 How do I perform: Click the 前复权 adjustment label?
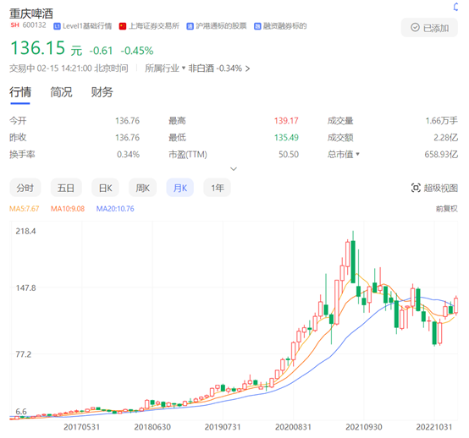[447, 209]
